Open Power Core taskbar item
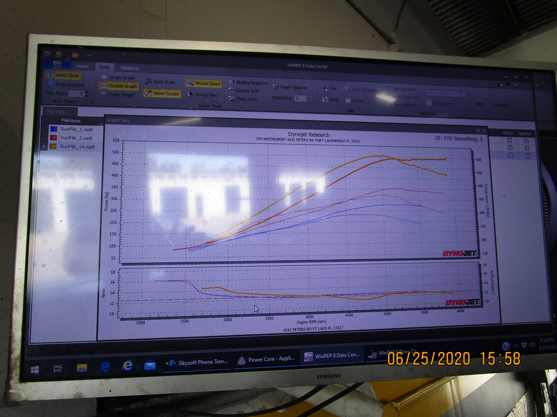Screen dimensions: 557x417 [266, 359]
